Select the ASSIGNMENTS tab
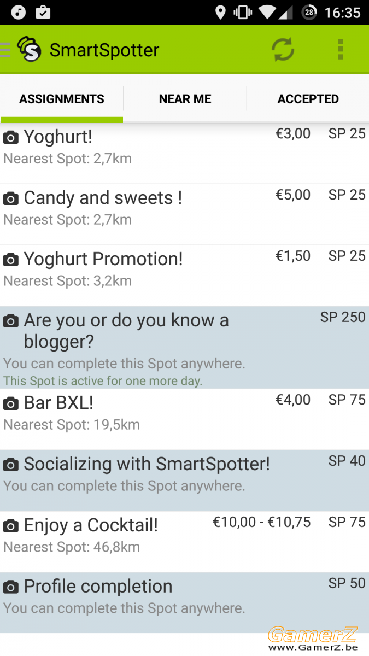 [x=62, y=99]
